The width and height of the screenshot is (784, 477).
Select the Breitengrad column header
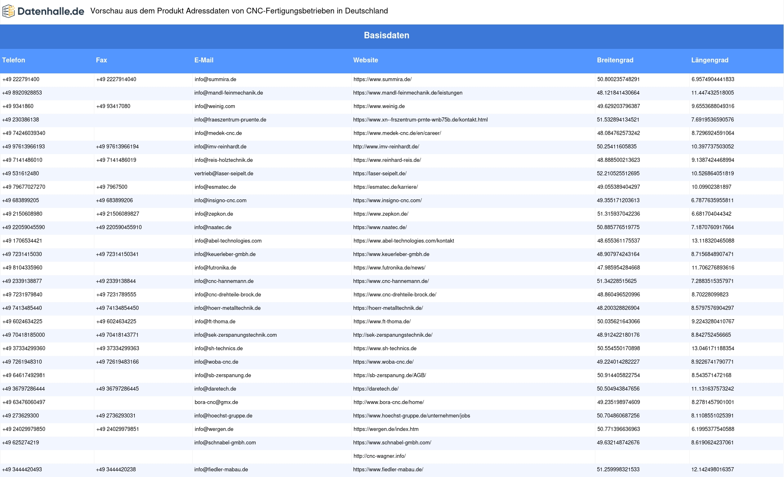[615, 60]
